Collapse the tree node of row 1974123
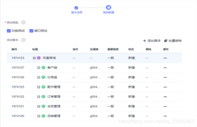Image resolution: width=197 pixels, height=127 pixels. pos(34,58)
